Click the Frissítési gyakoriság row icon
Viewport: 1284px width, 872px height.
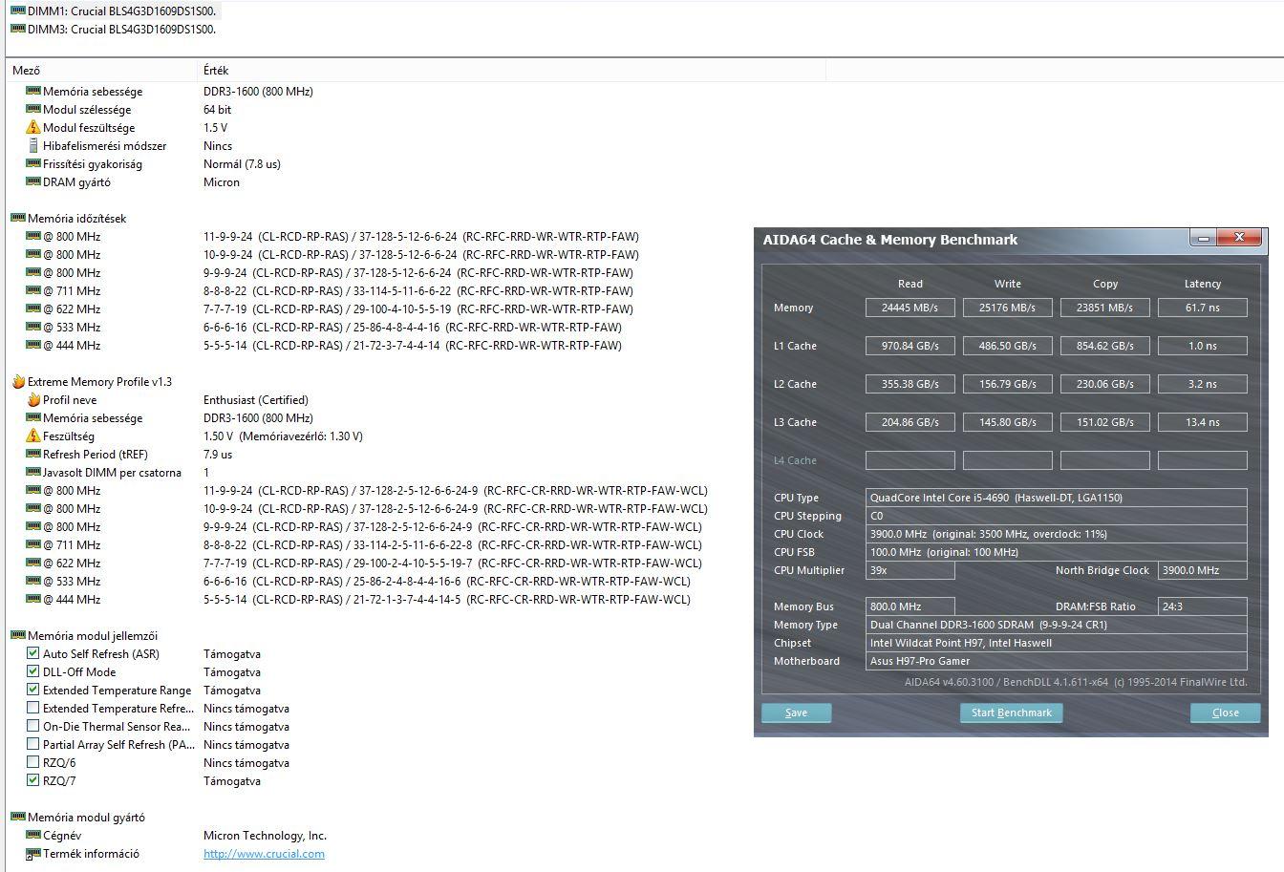coord(33,163)
